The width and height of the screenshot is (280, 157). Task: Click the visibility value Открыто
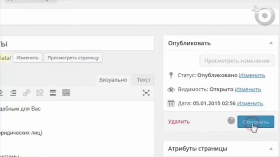[221, 89]
